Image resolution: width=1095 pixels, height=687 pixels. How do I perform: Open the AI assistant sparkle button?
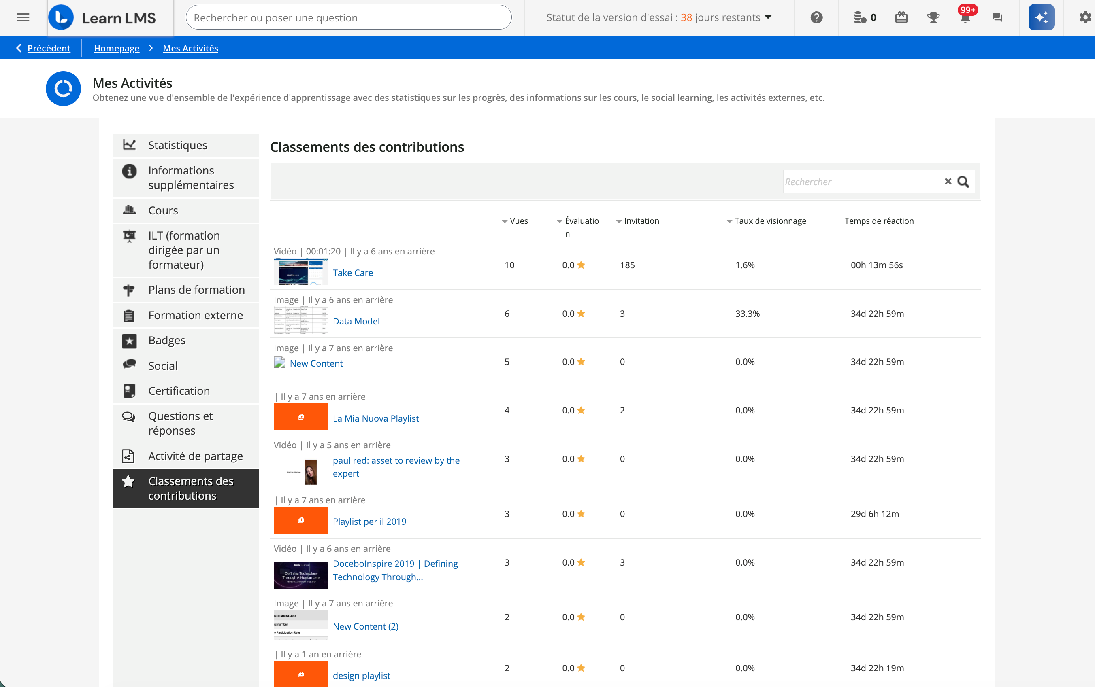coord(1041,17)
